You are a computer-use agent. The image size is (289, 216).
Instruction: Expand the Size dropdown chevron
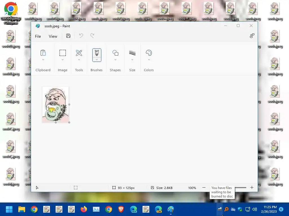click(132, 60)
